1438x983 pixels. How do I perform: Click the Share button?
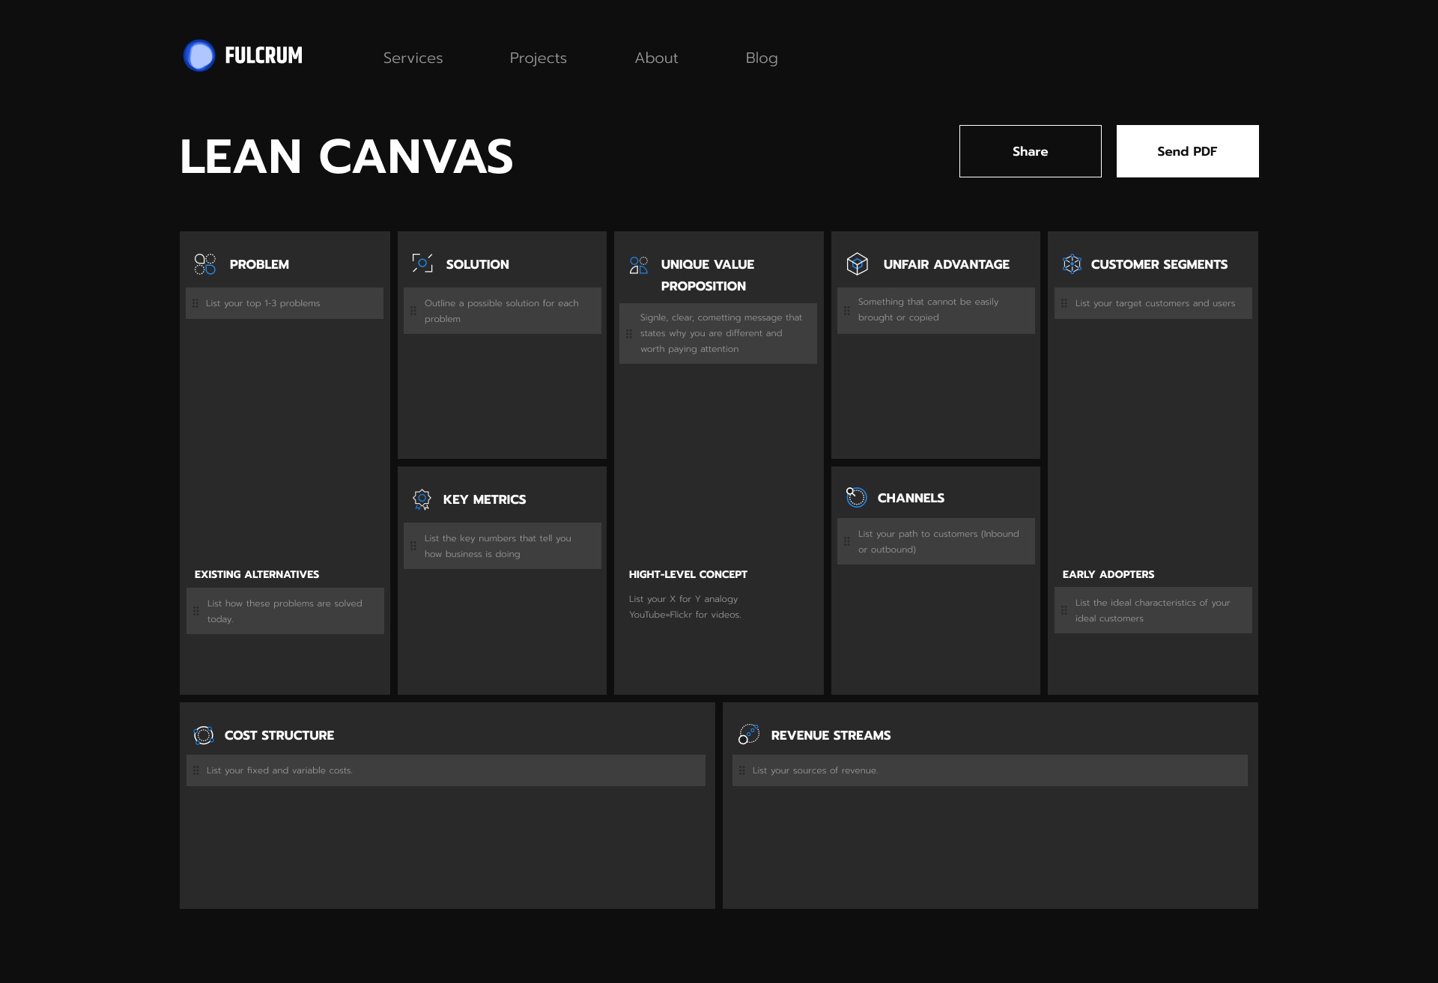[x=1029, y=150]
